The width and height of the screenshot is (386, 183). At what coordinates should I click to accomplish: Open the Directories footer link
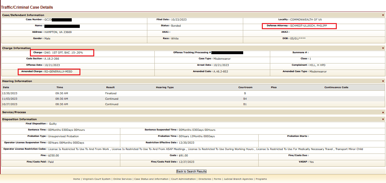(x=205, y=179)
